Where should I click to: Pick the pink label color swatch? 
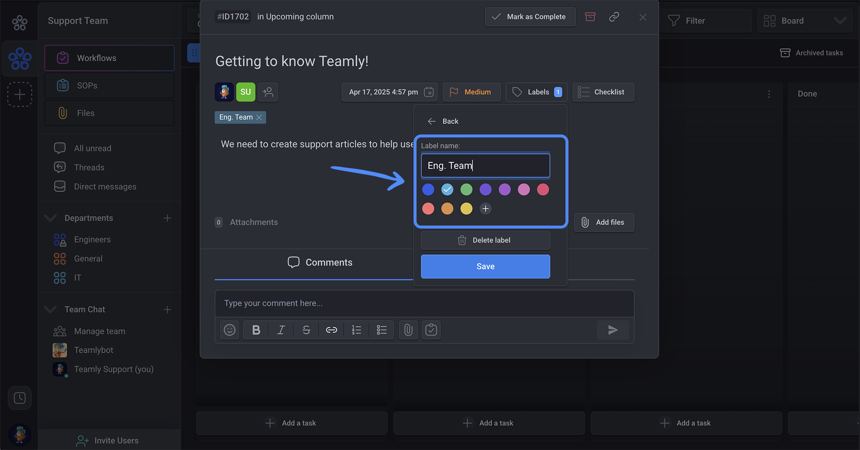(x=524, y=189)
